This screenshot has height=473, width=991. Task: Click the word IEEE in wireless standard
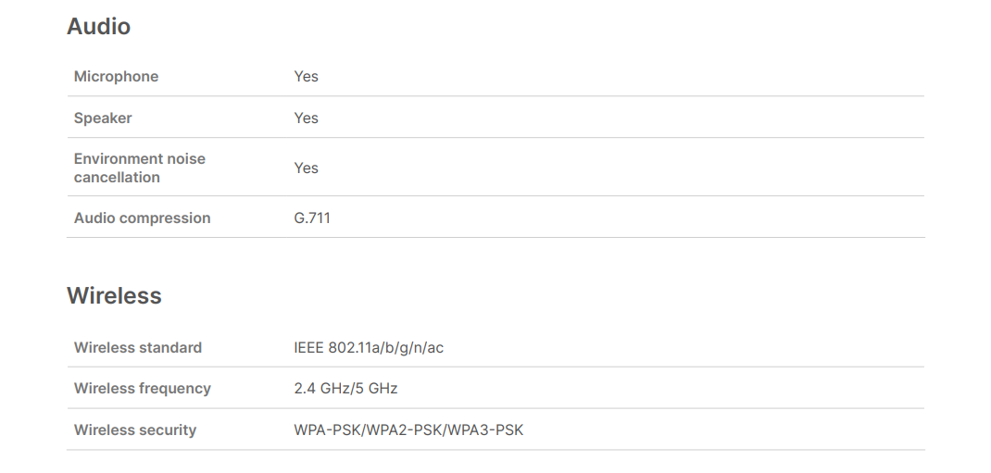(x=308, y=348)
